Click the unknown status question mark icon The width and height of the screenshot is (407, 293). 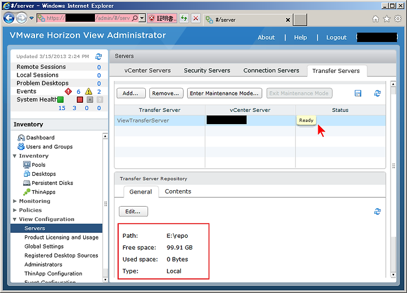pos(99,99)
